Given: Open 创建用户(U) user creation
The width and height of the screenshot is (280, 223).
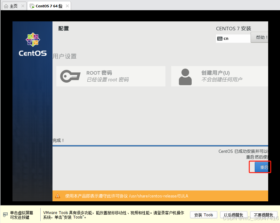Looking at the screenshot, I should point(220,76).
